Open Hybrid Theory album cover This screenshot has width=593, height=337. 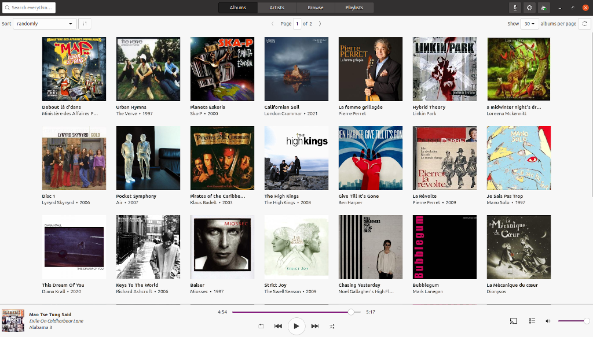[445, 69]
